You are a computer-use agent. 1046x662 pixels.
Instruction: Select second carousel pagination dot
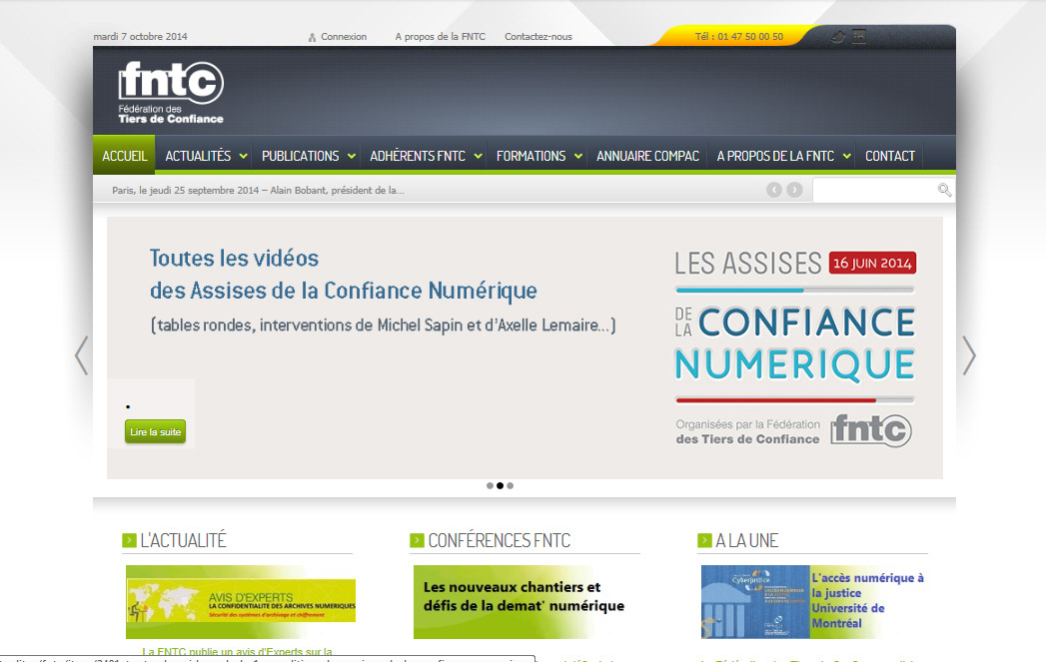tap(500, 486)
